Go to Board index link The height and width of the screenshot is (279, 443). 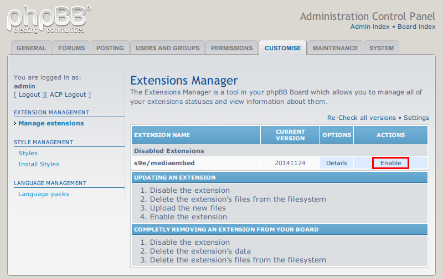pyautogui.click(x=416, y=27)
